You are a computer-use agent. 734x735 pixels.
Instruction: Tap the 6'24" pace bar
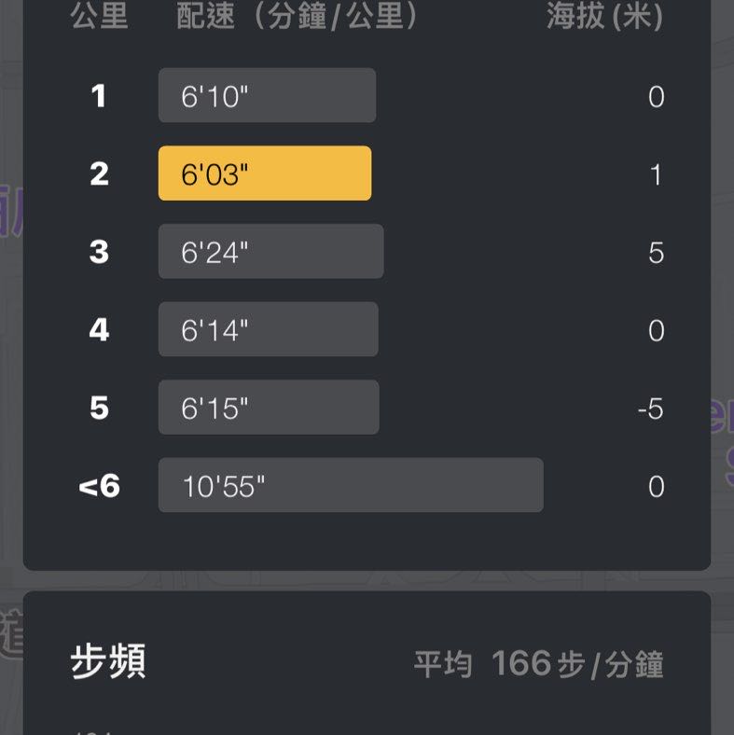click(270, 252)
